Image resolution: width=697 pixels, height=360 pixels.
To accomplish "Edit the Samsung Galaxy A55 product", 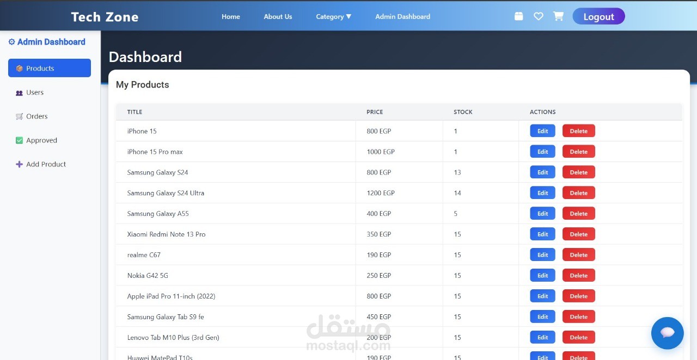I will click(542, 214).
